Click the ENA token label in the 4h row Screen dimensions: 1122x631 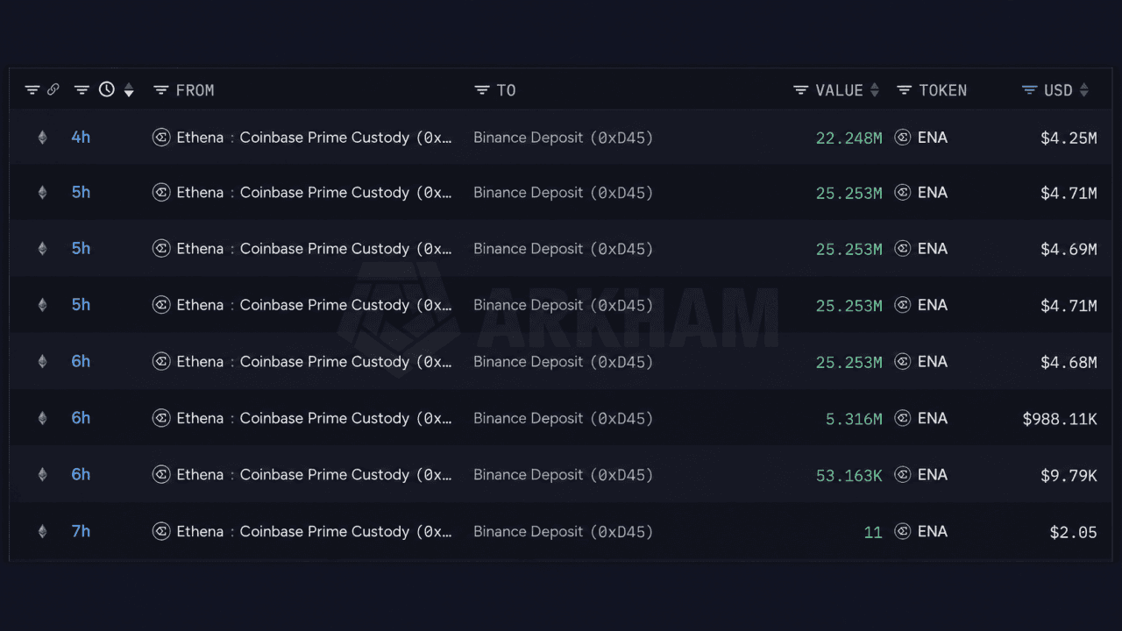(933, 138)
